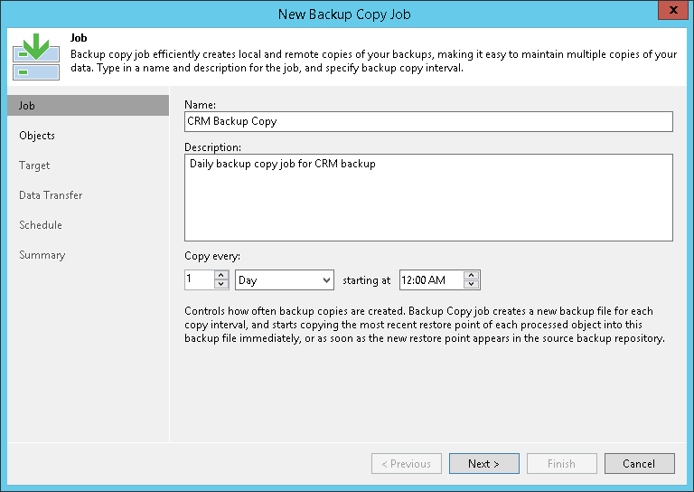Decrement the starting time value
694x492 pixels.
point(472,284)
